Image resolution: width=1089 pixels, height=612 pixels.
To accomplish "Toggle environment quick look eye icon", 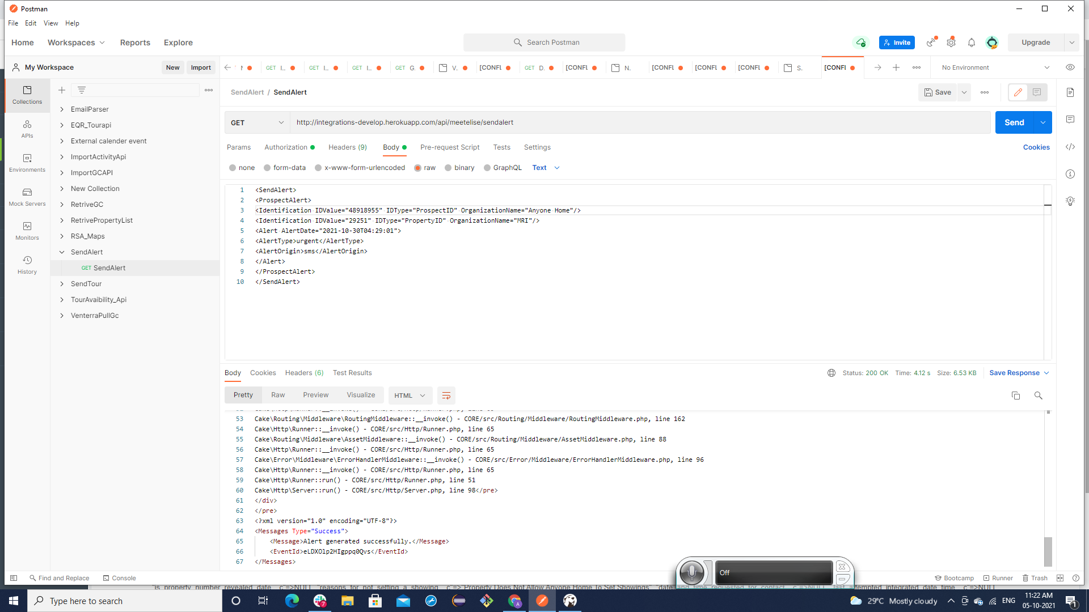I will pos(1070,67).
